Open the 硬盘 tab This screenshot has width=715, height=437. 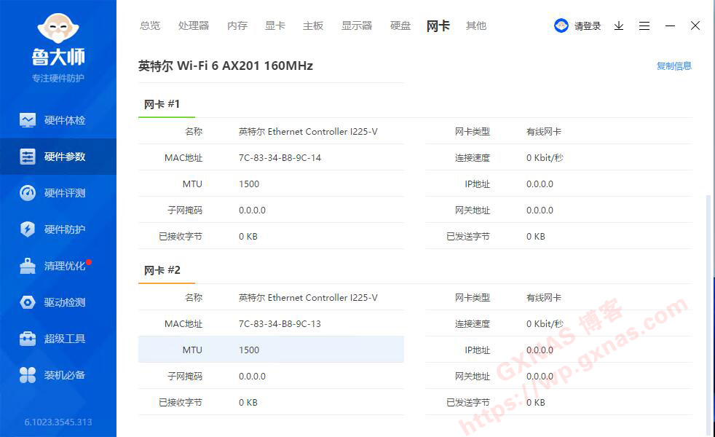click(400, 25)
